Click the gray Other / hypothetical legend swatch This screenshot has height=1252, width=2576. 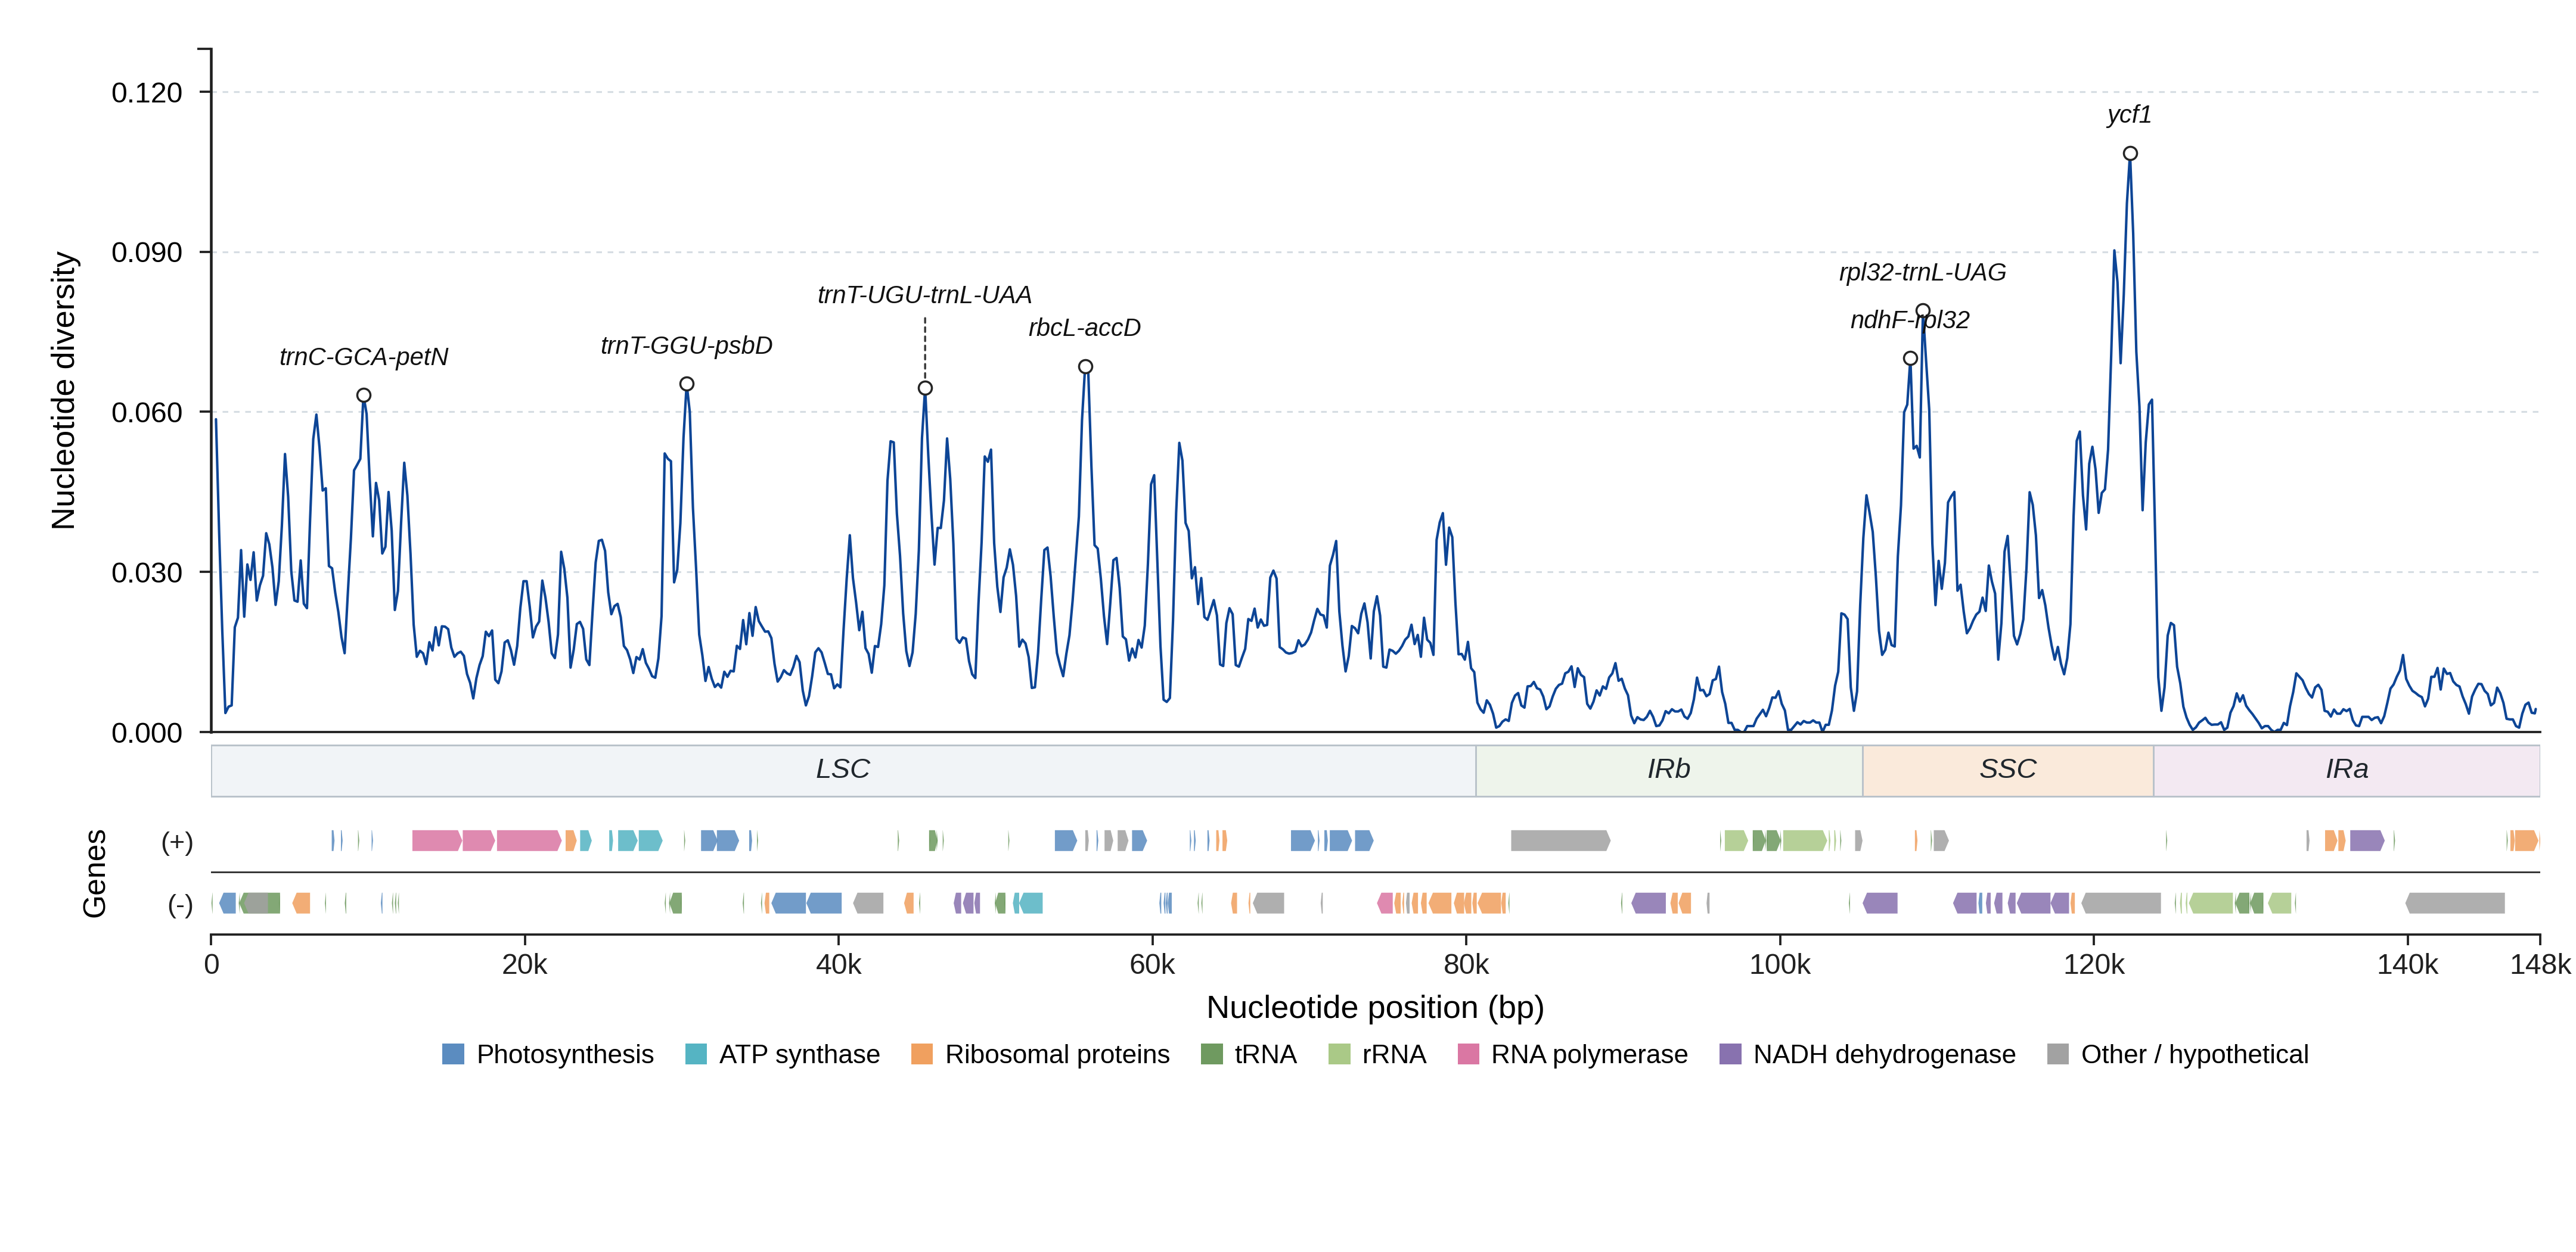tap(2058, 1054)
